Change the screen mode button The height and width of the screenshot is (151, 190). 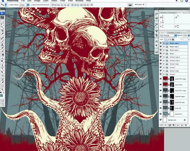[2, 104]
